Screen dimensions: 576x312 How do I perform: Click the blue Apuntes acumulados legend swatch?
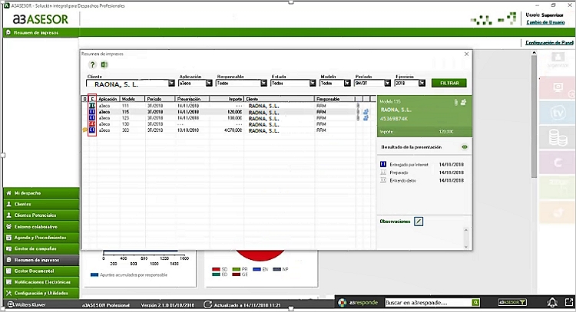coord(94,274)
